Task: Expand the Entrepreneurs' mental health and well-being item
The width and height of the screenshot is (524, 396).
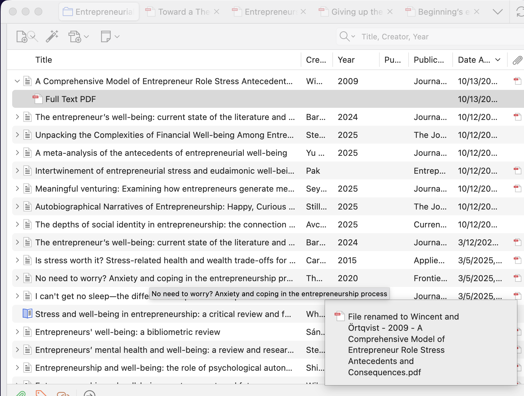Action: pyautogui.click(x=17, y=350)
